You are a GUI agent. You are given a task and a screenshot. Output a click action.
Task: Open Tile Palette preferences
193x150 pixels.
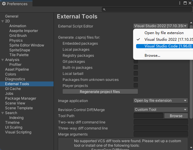point(19,55)
